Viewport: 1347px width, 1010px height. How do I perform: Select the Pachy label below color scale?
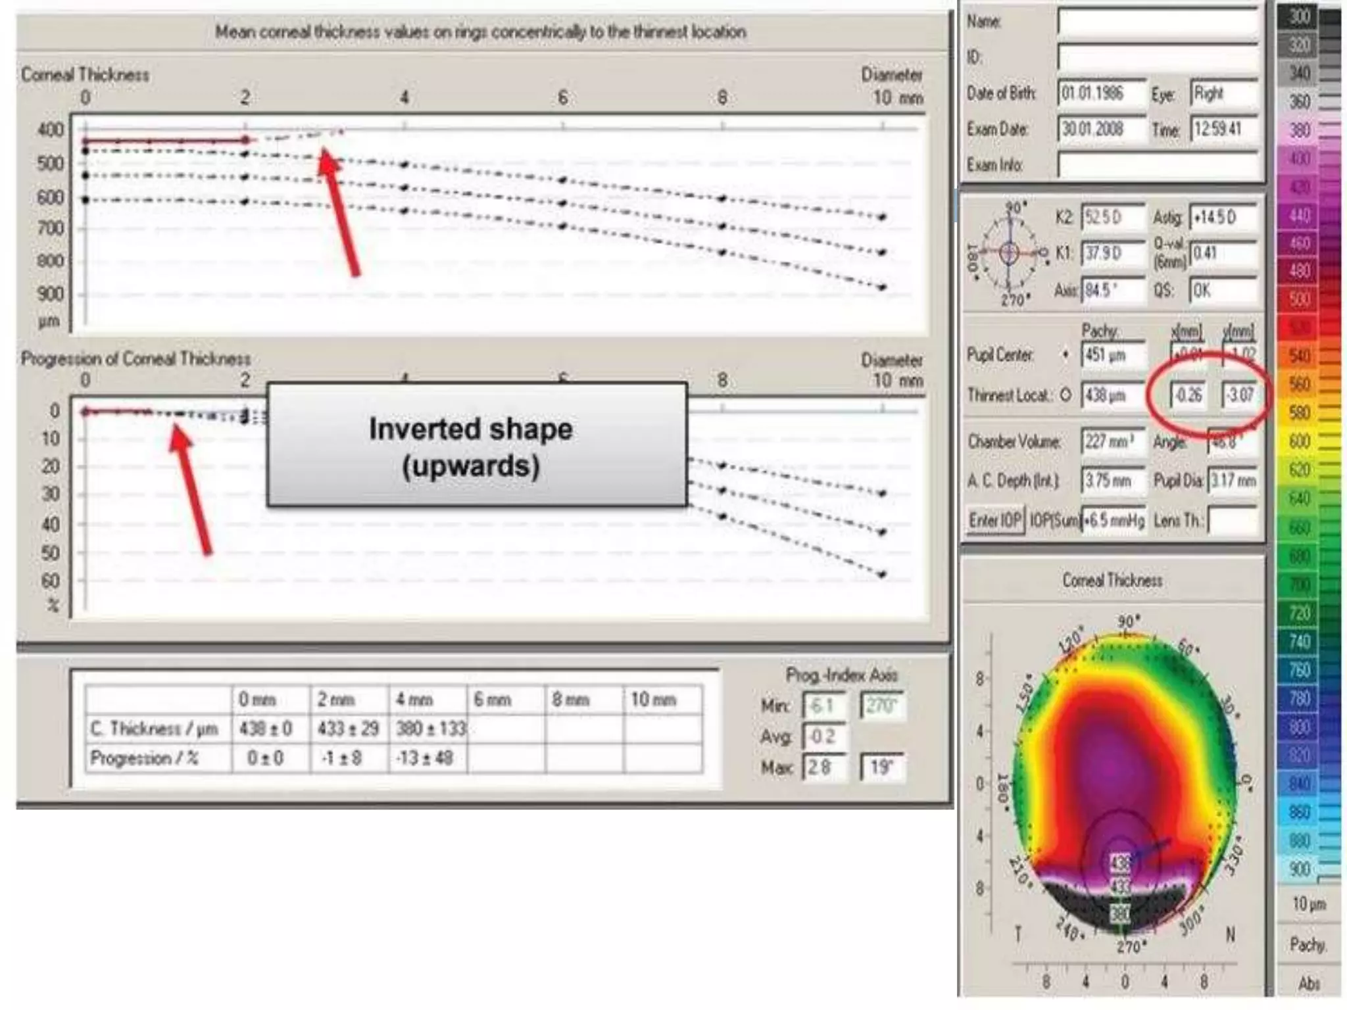[1307, 945]
